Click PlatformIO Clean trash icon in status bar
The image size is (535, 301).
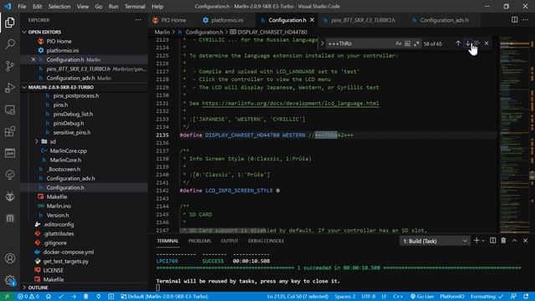coord(85,296)
